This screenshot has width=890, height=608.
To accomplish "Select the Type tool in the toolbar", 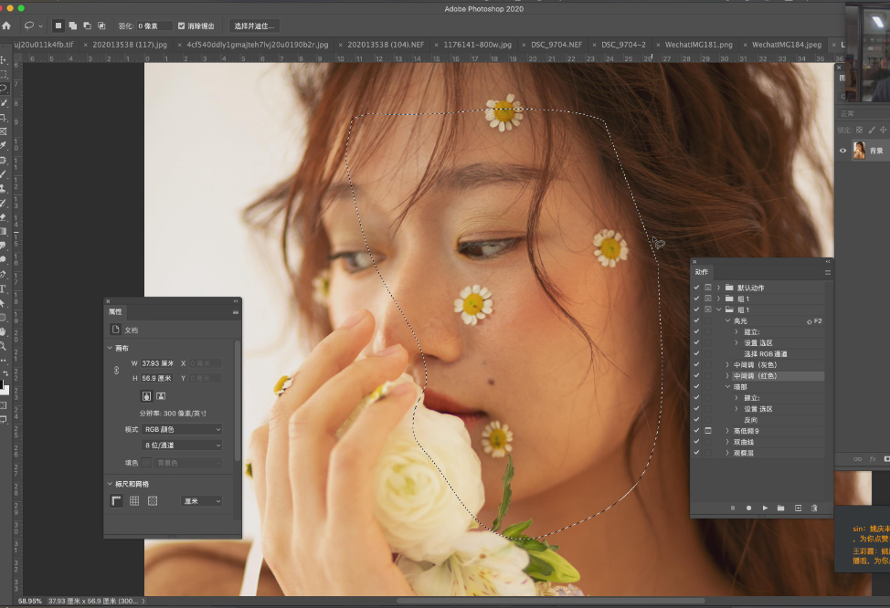I will coord(4,288).
